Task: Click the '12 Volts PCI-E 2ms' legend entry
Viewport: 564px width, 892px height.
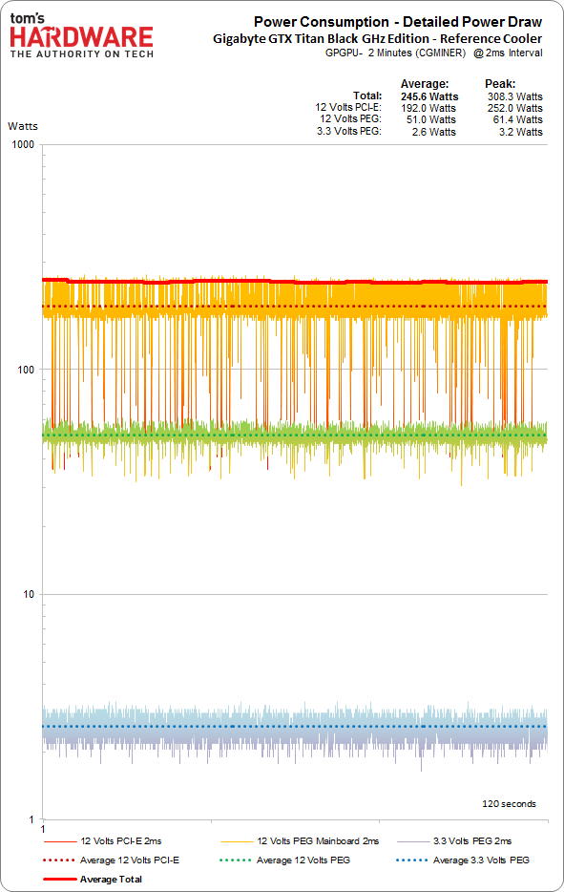Action: pyautogui.click(x=103, y=840)
